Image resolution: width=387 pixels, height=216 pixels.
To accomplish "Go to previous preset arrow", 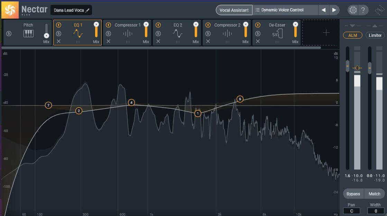I will click(x=324, y=10).
